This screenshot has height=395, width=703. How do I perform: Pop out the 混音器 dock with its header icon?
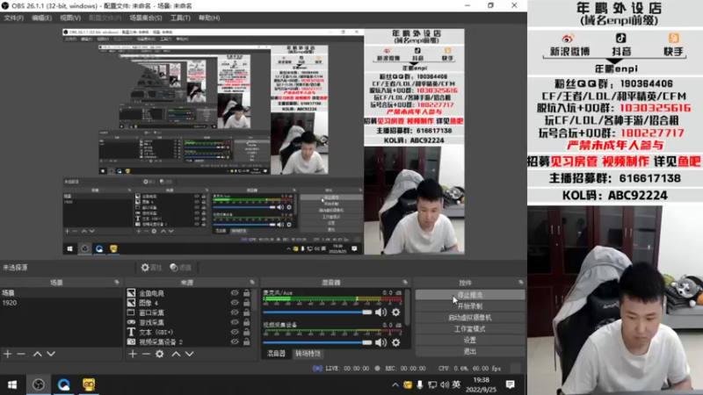(x=405, y=282)
